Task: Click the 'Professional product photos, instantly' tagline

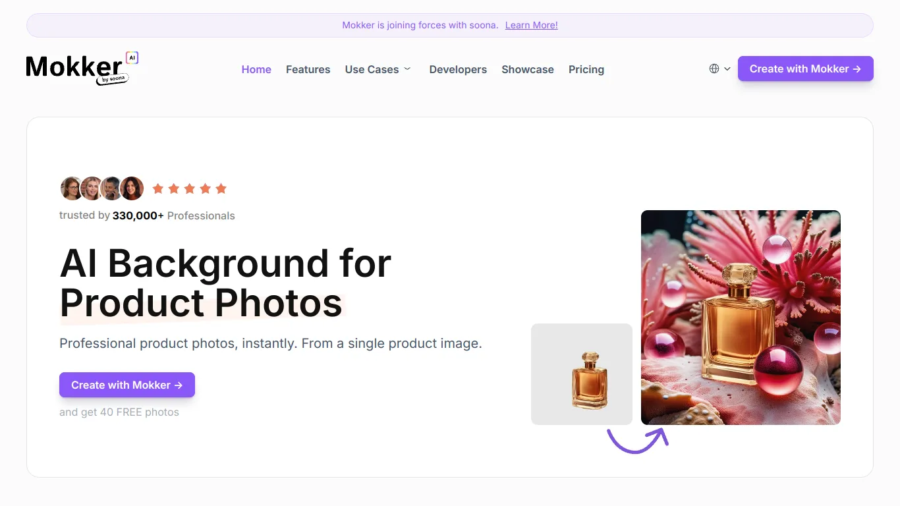Action: click(x=271, y=343)
